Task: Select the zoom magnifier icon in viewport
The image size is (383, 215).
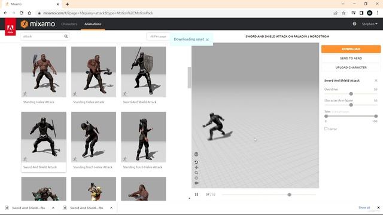Action: 196,173
